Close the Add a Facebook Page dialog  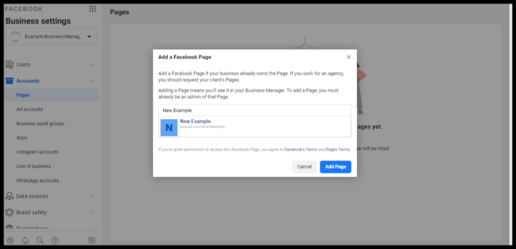click(349, 57)
